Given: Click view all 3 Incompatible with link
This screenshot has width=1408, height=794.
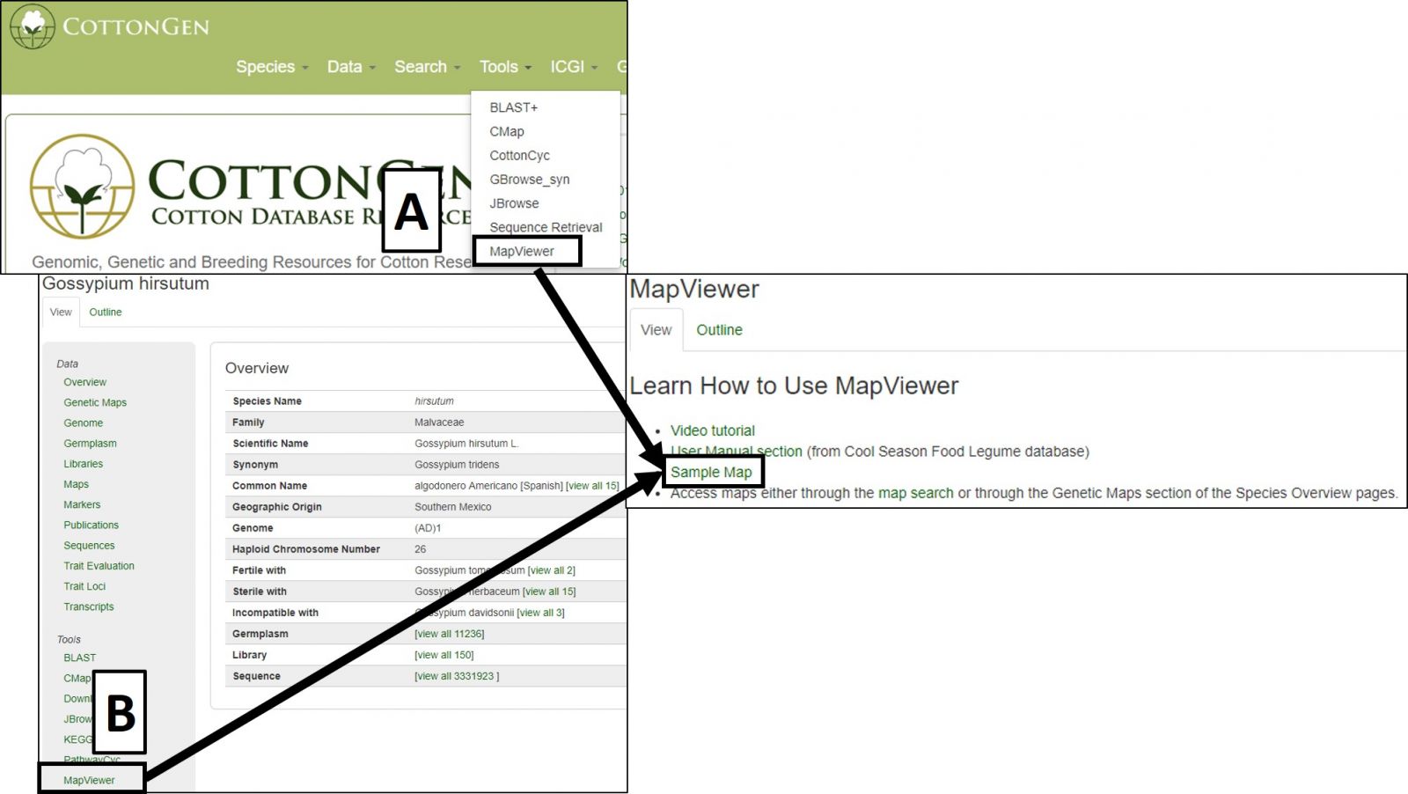Looking at the screenshot, I should click(x=540, y=613).
